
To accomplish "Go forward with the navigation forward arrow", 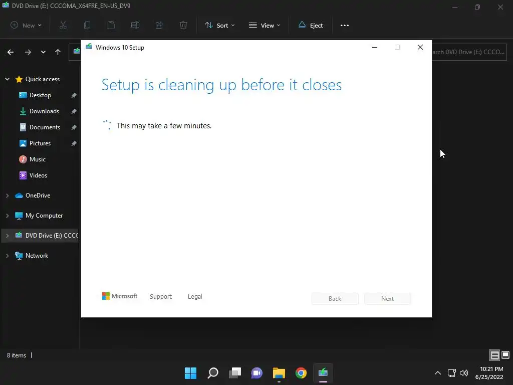I will pos(28,52).
